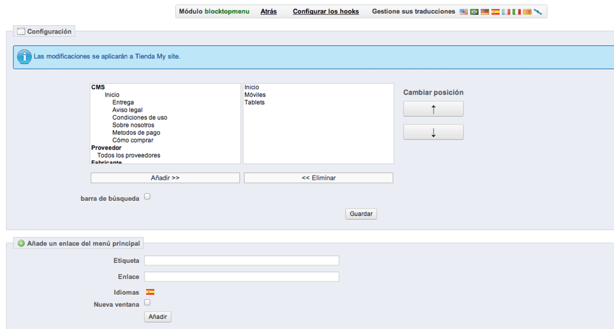Click the Spanish flag next to Idiomas

pyautogui.click(x=150, y=292)
